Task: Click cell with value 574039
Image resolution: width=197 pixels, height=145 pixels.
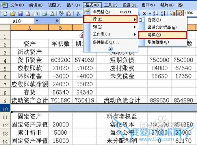Action: pos(84,60)
